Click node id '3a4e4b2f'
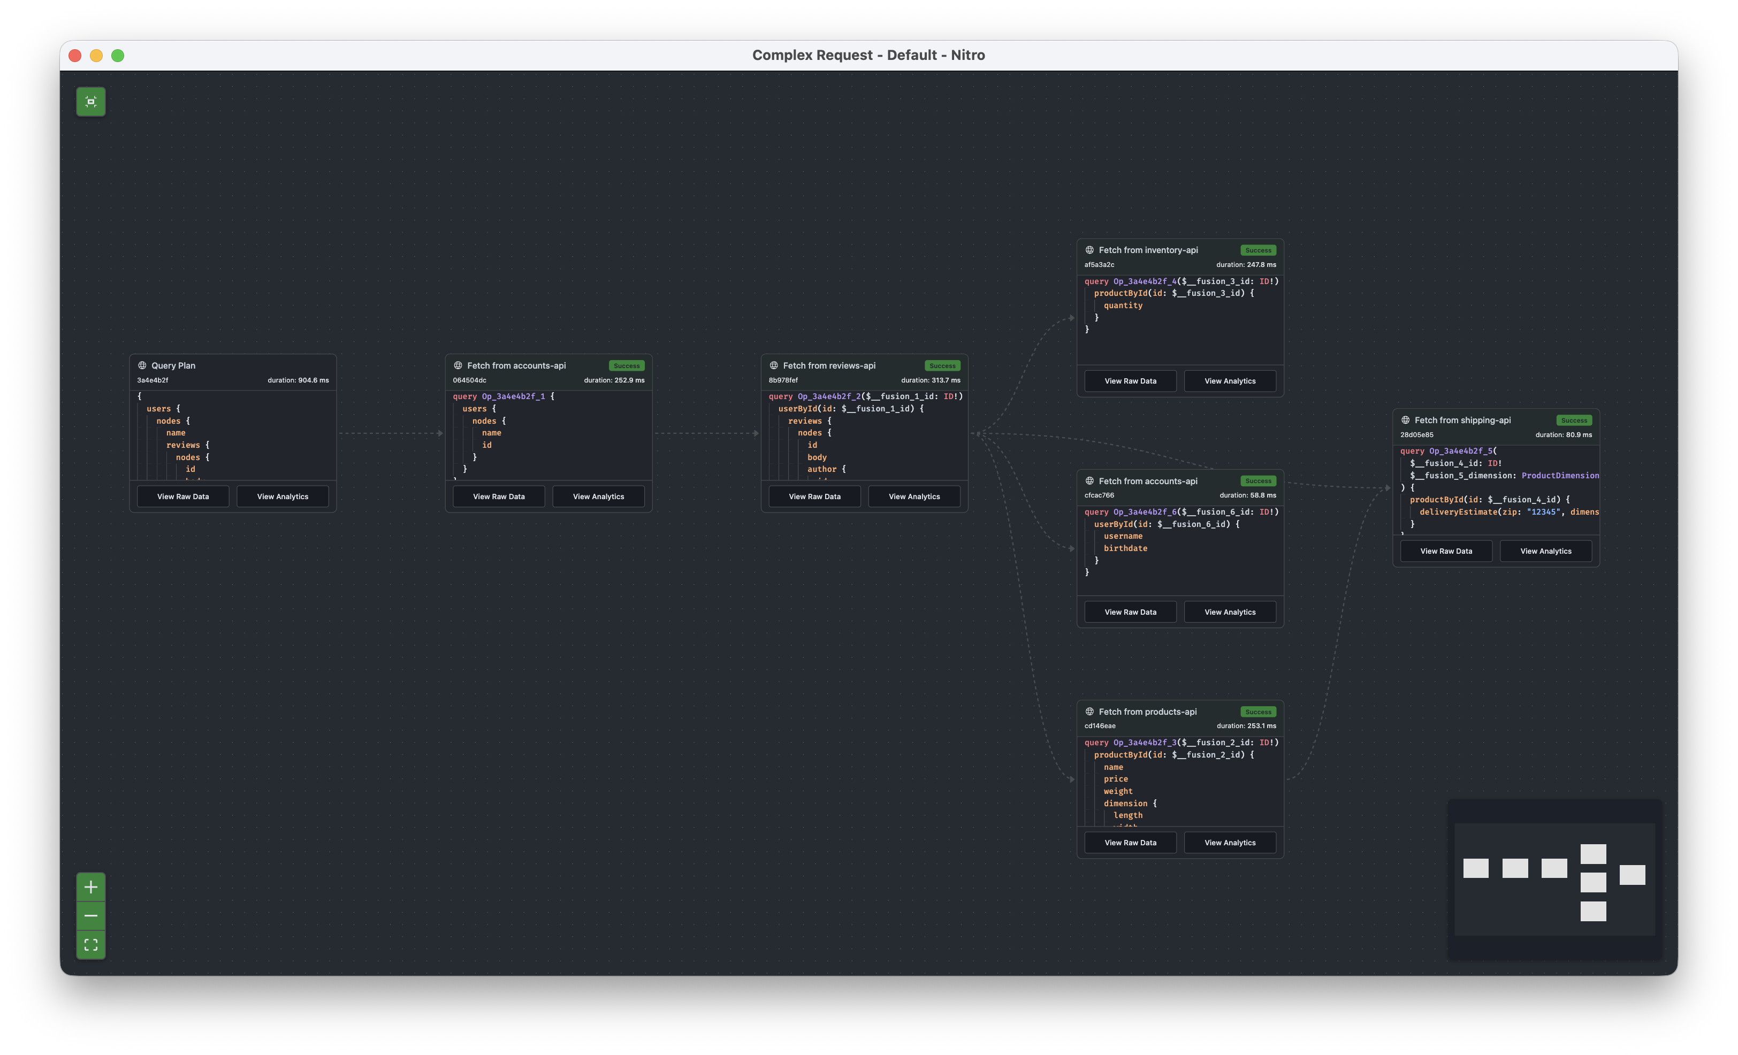The image size is (1738, 1055). (x=153, y=380)
